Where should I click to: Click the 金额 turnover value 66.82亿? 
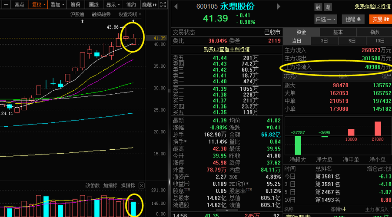click(x=271, y=135)
